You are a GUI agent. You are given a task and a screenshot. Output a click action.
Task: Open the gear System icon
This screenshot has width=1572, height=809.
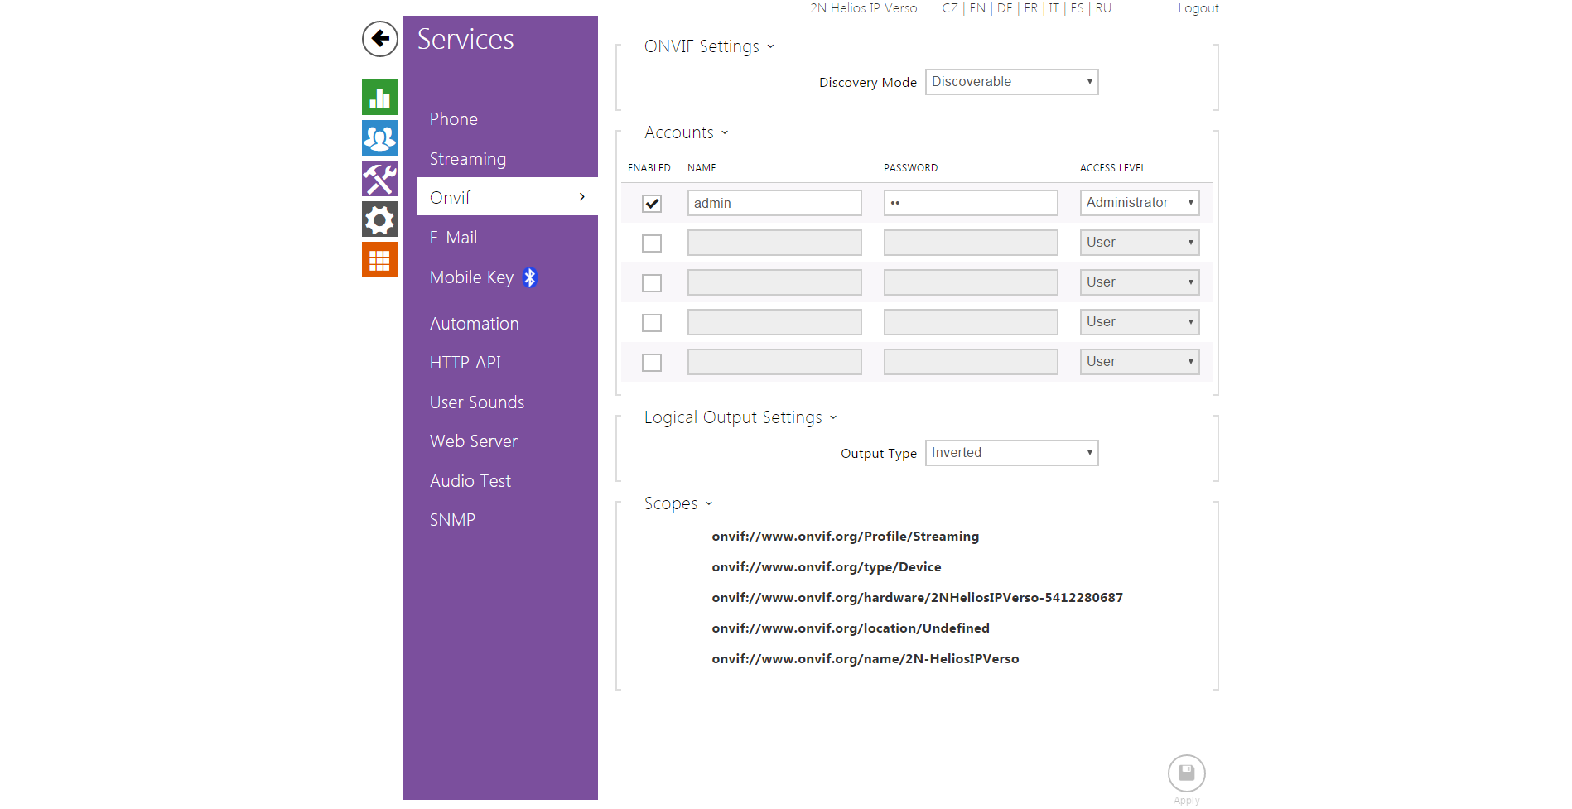(379, 219)
